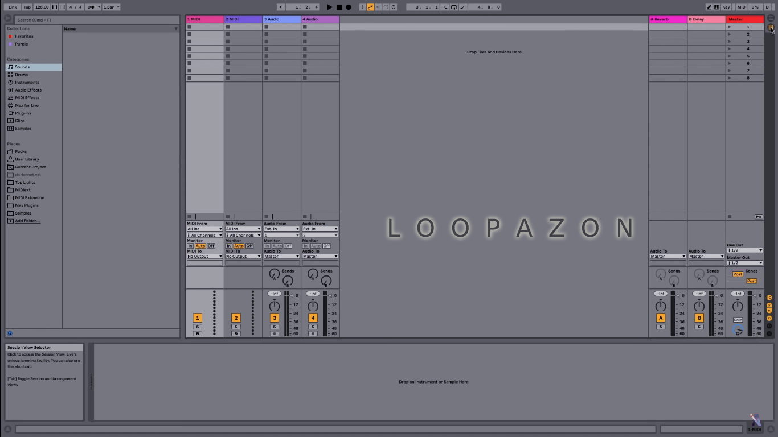Toggle the first Post send button on Master

(x=738, y=274)
